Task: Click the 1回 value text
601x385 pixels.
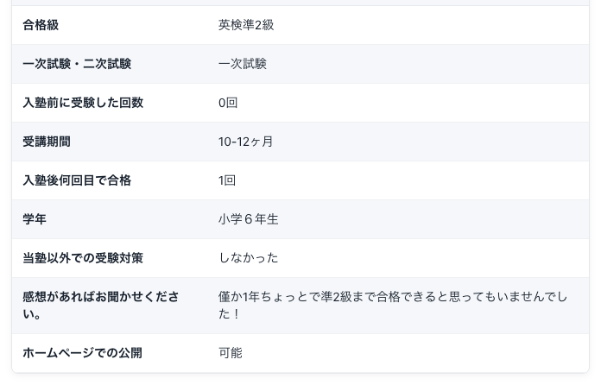Action: (227, 180)
